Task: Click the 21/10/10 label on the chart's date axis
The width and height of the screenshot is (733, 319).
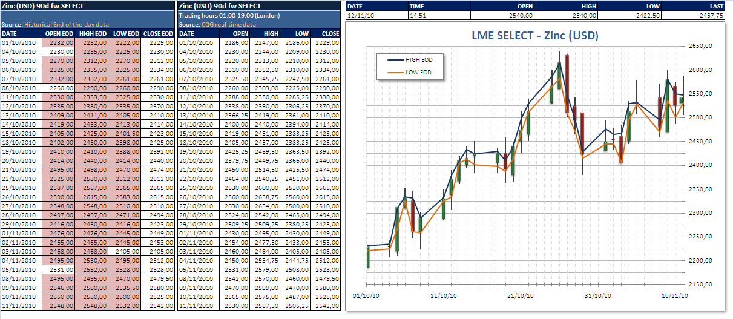Action: (519, 296)
